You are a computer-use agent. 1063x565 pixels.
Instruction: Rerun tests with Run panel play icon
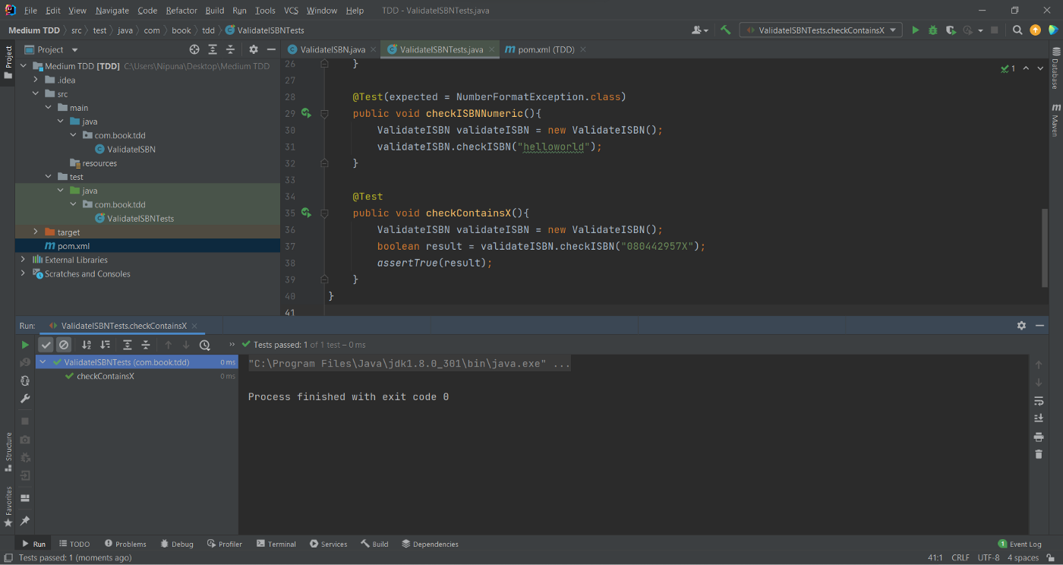25,345
